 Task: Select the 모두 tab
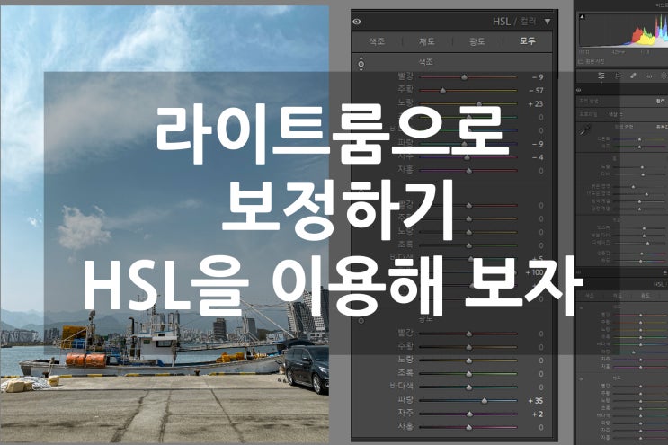coord(526,41)
